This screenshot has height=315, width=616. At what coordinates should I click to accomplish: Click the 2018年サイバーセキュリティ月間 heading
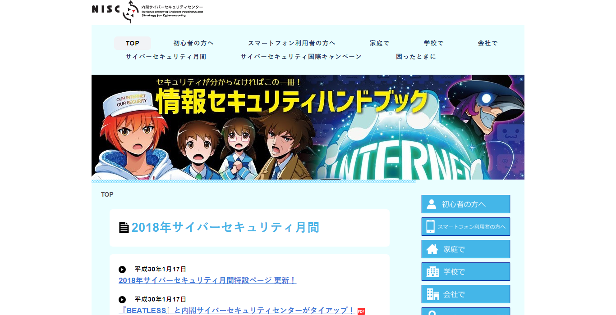click(x=225, y=228)
